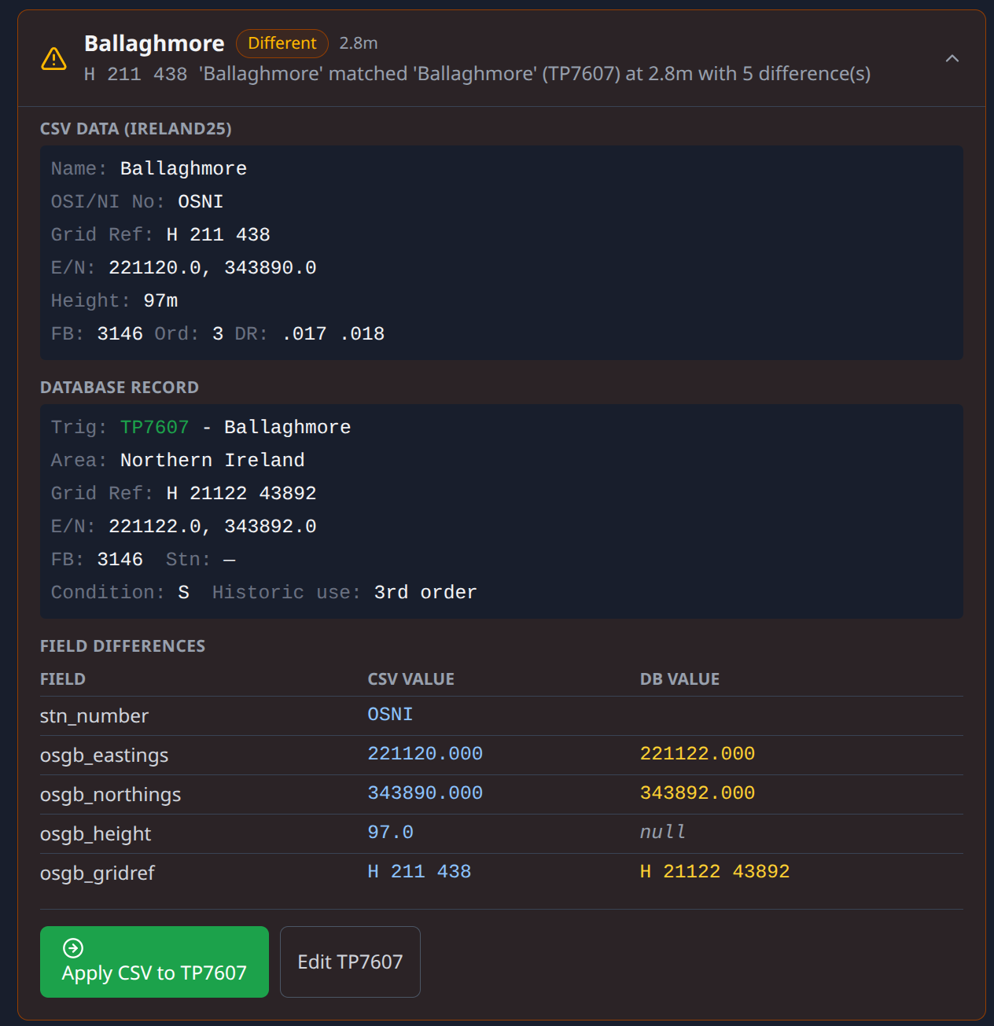
Task: Click CSV value OSNI in stn_number row
Action: [390, 714]
